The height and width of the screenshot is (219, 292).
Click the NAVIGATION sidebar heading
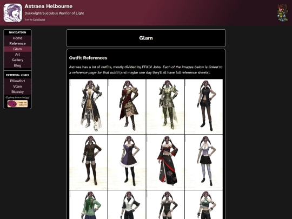click(17, 32)
